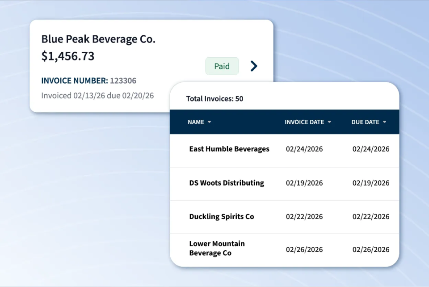Sort by the INVOICE DATE dropdown arrow
429x287 pixels.
pyautogui.click(x=329, y=122)
